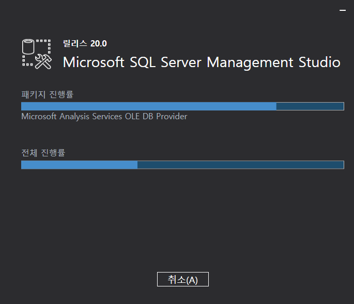354x304 pixels.
Task: Click the Microsoft SQL Server Management Studio title
Action: (x=202, y=62)
